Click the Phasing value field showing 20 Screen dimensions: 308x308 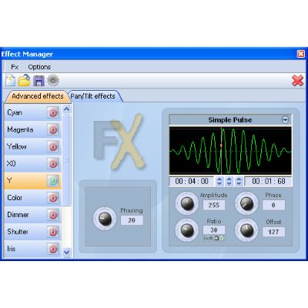[132, 220]
